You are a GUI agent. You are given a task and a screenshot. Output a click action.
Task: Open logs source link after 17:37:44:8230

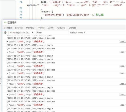[123, 105]
